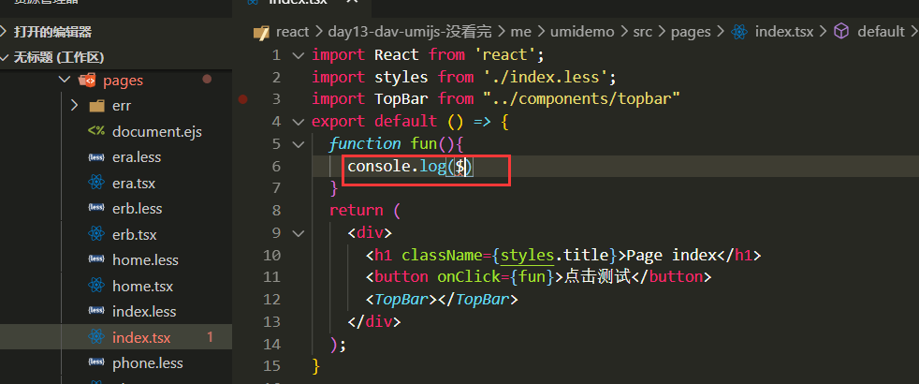919x384 pixels.
Task: Click the me breadcrumb segment
Action: [520, 32]
